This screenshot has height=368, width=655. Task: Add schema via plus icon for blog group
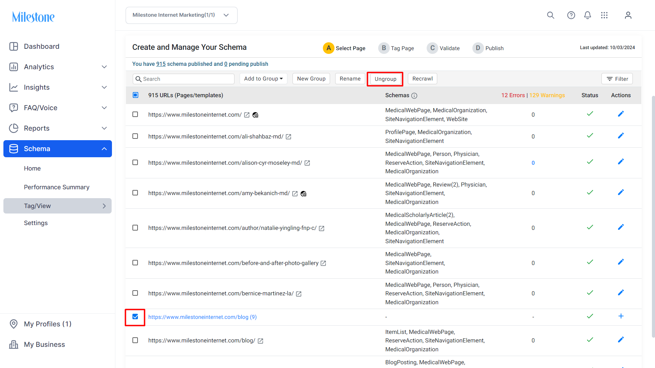pos(621,316)
